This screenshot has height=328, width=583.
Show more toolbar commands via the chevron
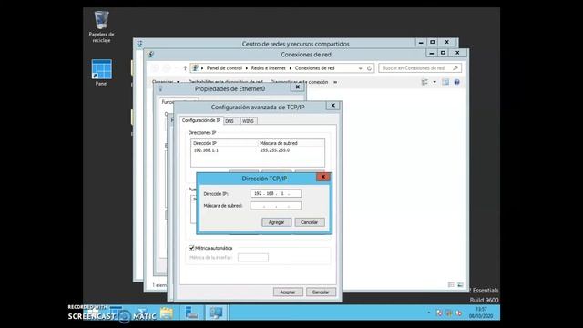335,82
